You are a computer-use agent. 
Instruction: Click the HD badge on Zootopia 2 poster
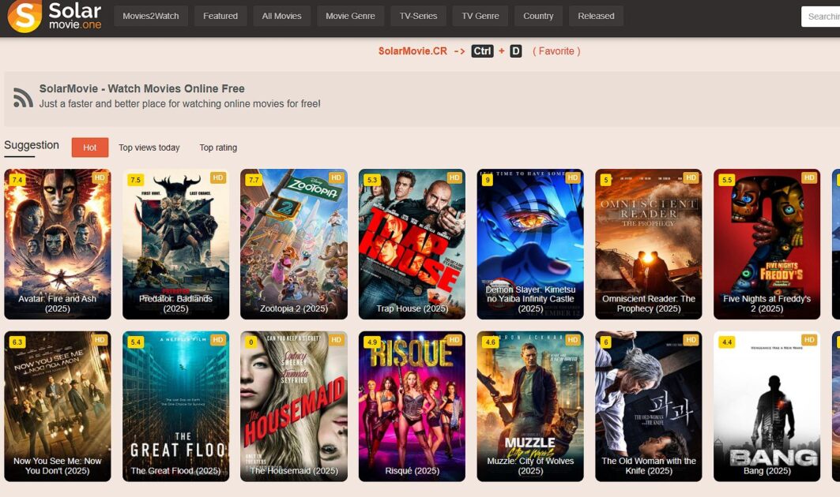pos(336,177)
